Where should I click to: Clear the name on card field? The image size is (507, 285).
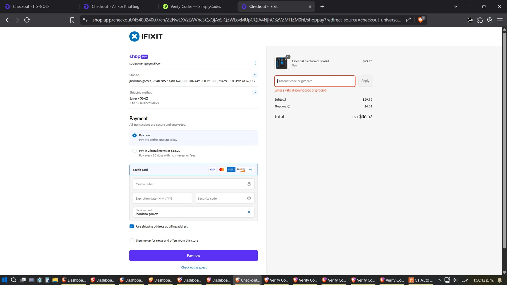click(x=249, y=212)
